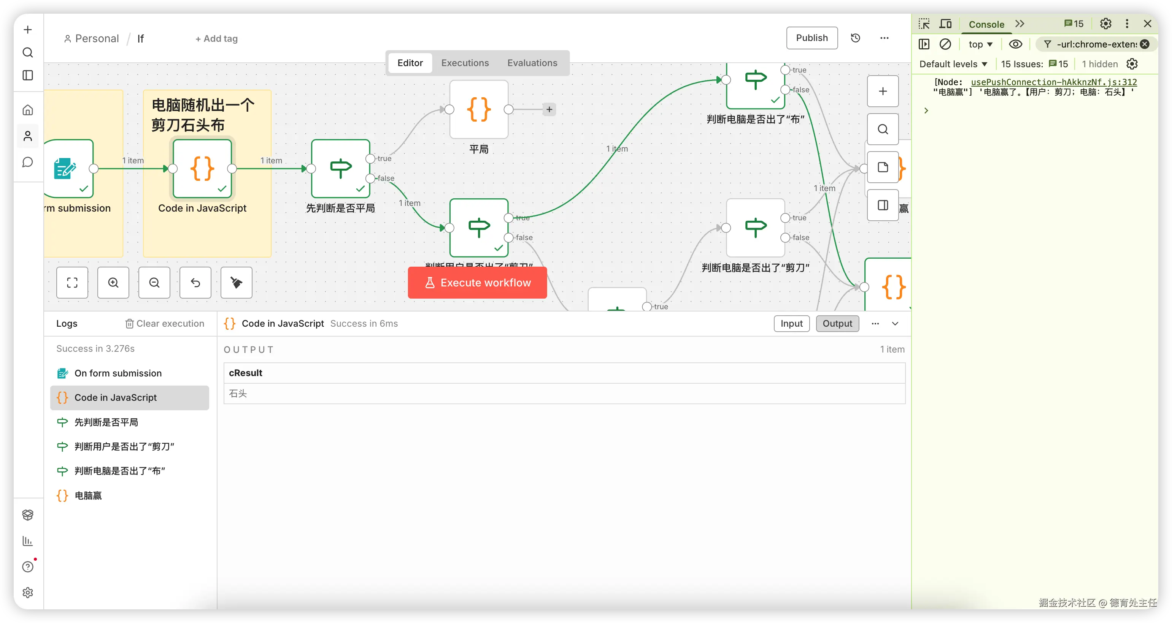1172x623 pixels.
Task: Toggle the console sidebar panel icon
Action: [x=924, y=44]
